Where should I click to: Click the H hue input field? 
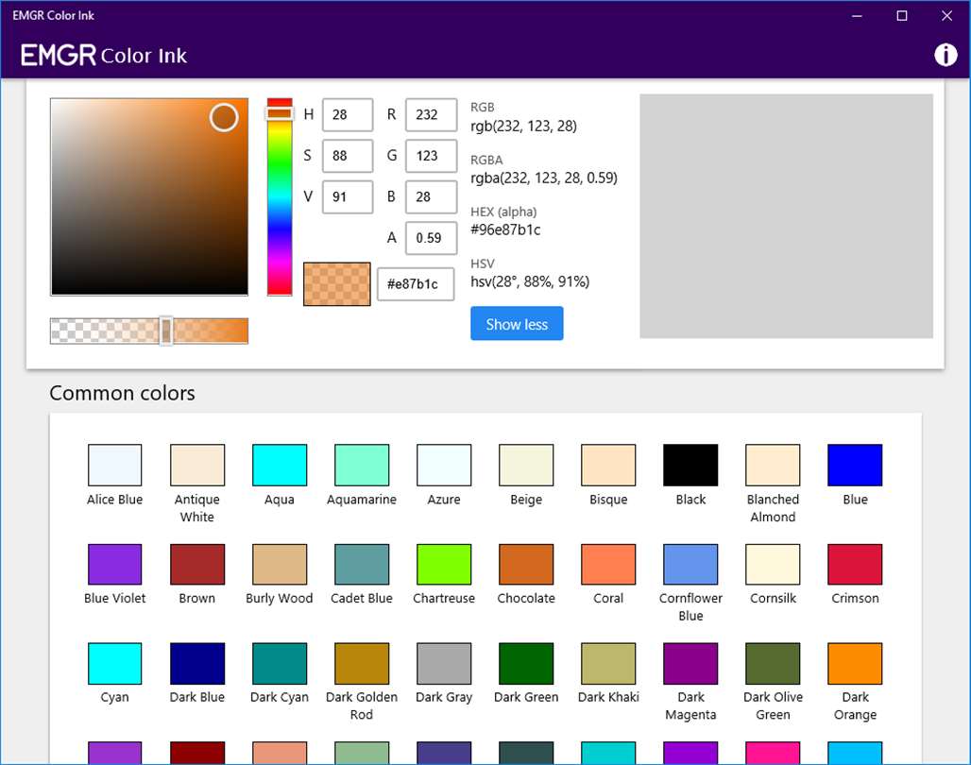(348, 114)
